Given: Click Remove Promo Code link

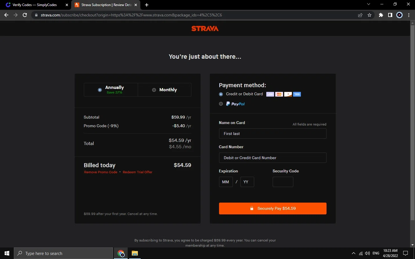Looking at the screenshot, I should [101, 172].
